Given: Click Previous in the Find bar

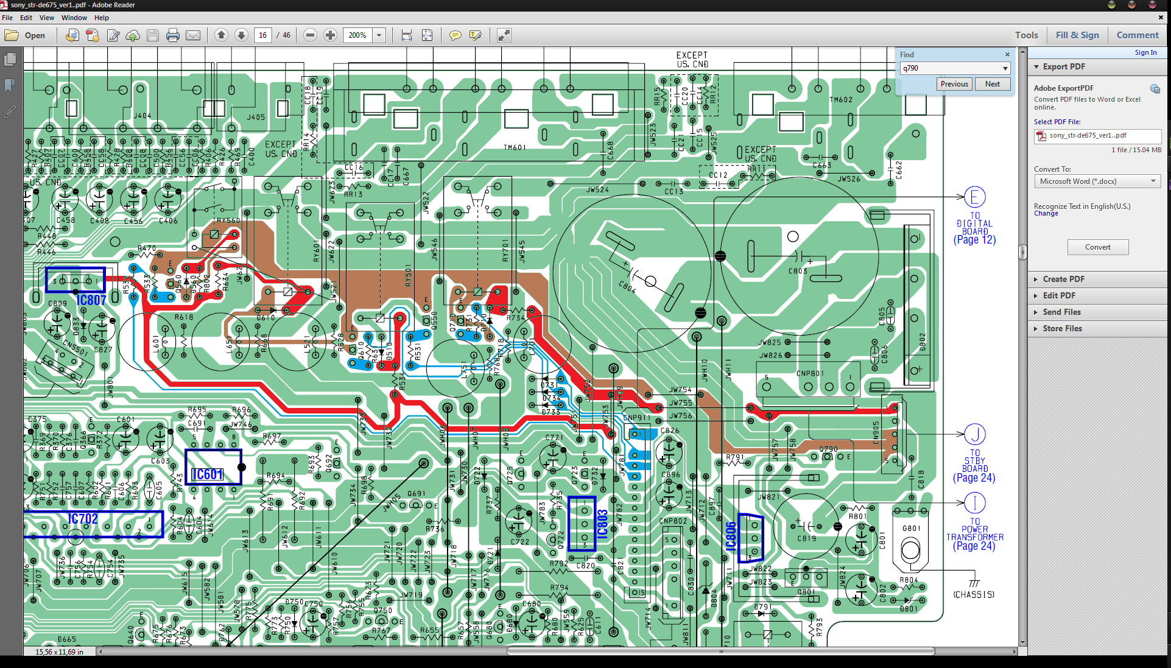Looking at the screenshot, I should coord(954,84).
